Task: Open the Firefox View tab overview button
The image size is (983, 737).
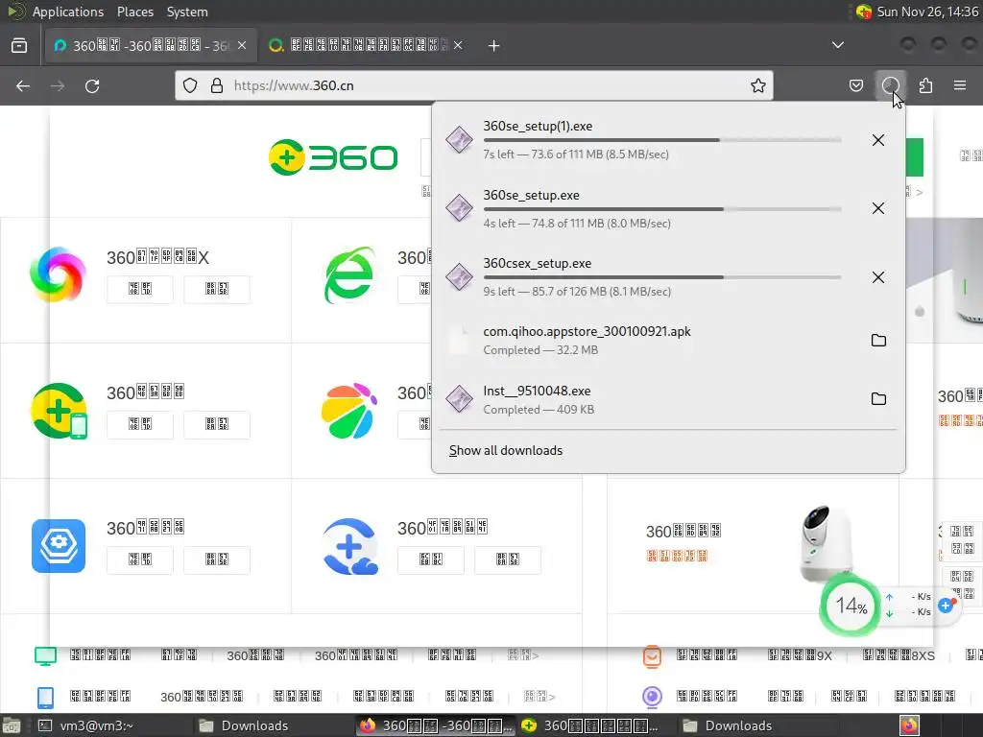Action: [19, 45]
